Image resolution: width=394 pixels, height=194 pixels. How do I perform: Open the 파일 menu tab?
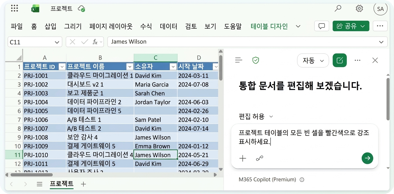tap(17, 26)
